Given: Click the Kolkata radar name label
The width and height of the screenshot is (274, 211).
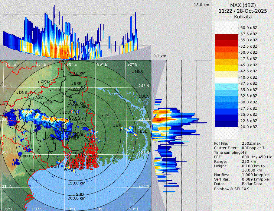Looking at the screenshot, I should 243,17.
